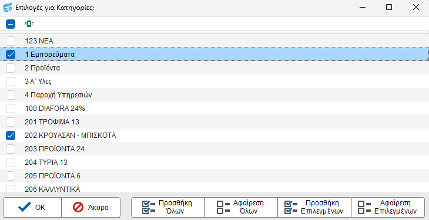Click the blue checkmark on OK
429x220 pixels.
[x=25, y=208]
